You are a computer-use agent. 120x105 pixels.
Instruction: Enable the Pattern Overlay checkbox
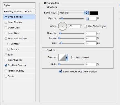tap(6, 71)
